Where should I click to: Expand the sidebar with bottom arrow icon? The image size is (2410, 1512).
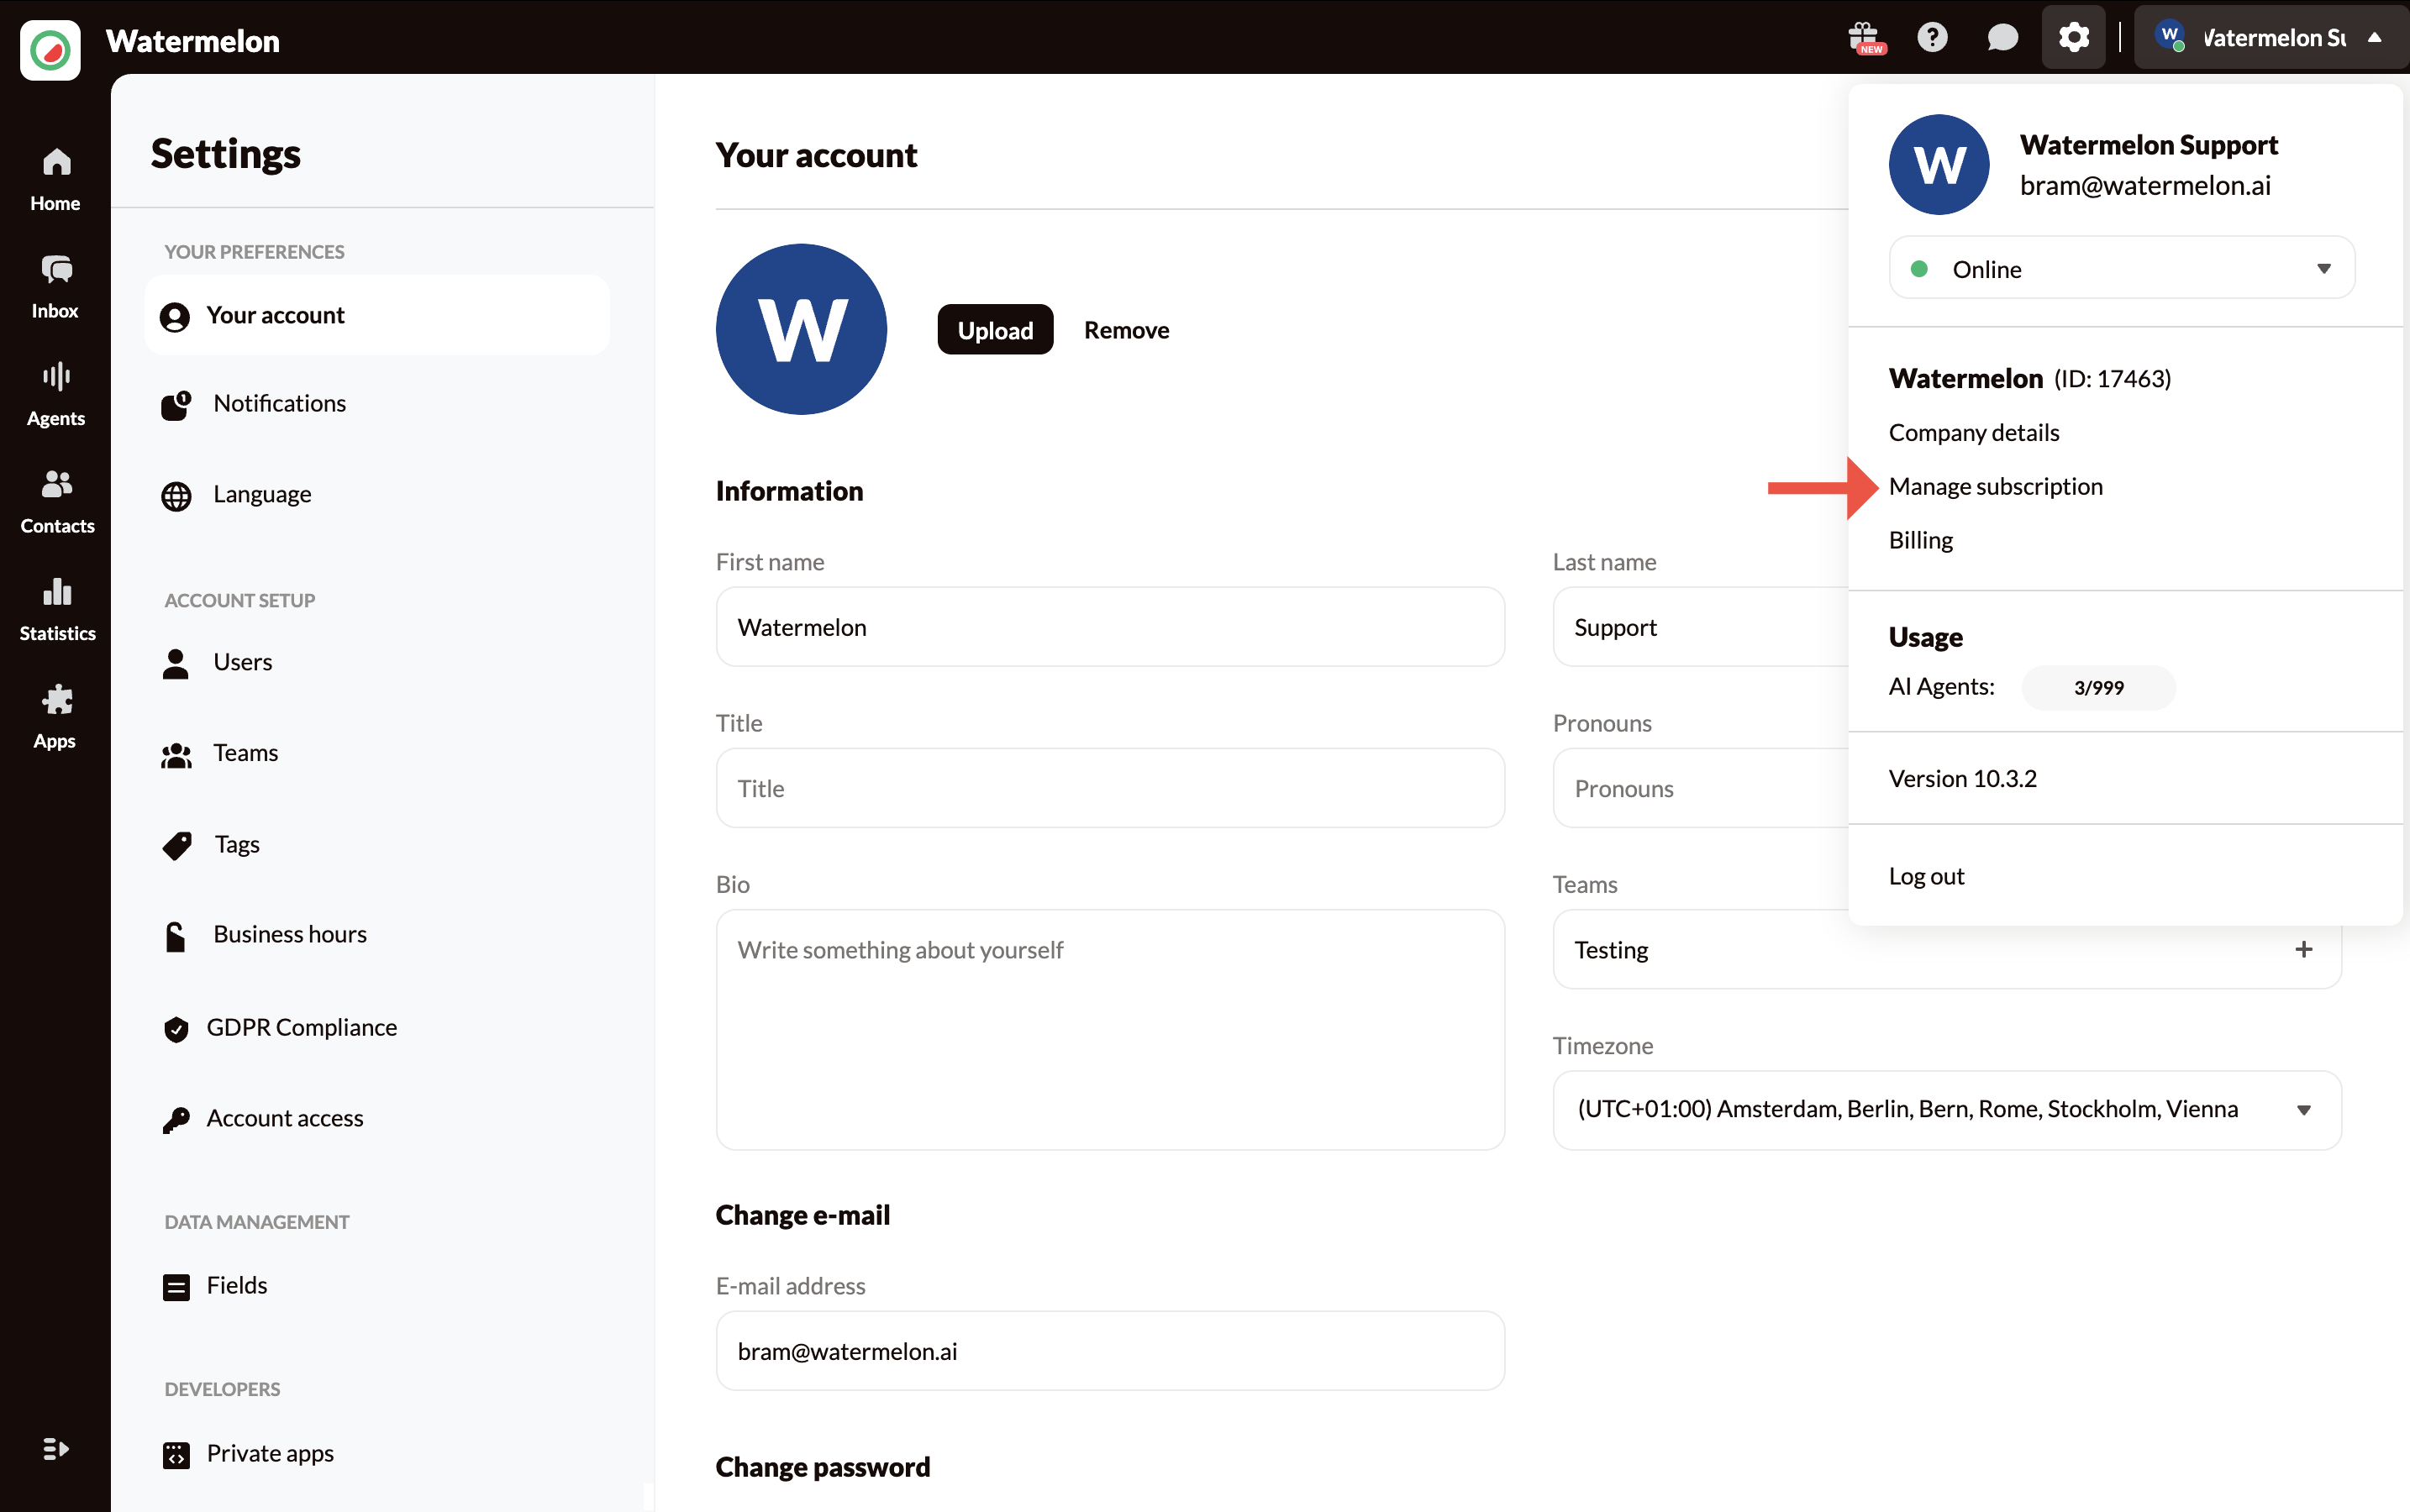click(56, 1449)
